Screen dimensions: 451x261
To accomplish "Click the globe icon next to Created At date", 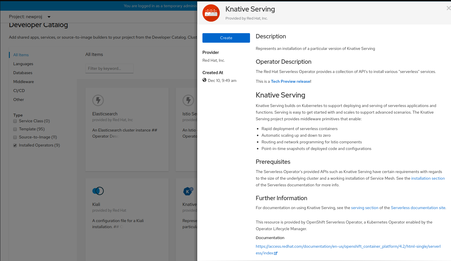I will 204,80.
